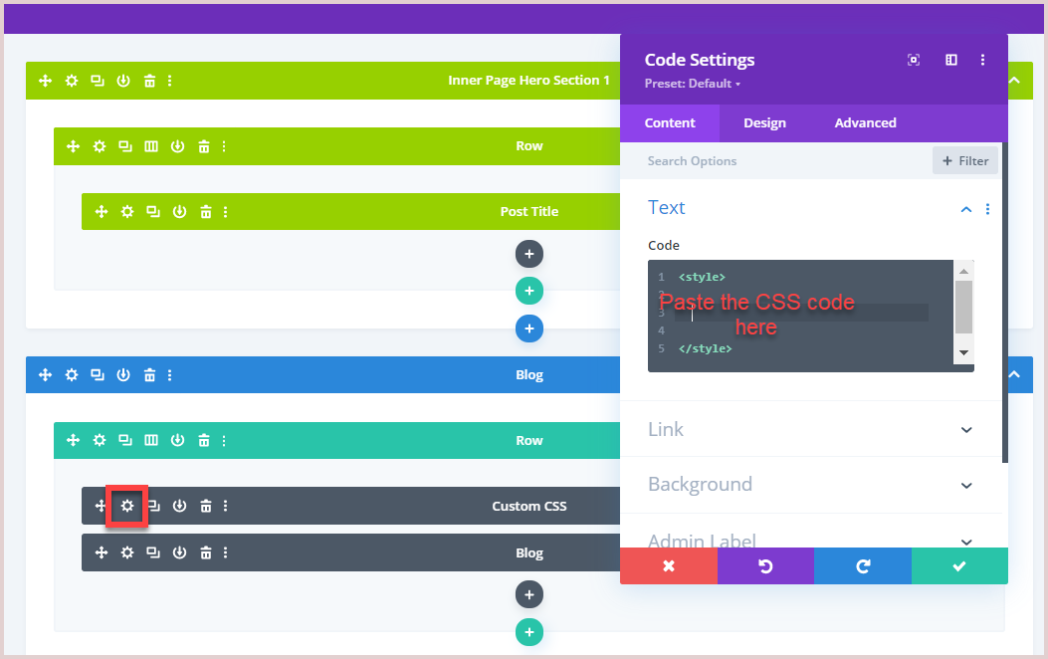
Task: Open the three-dot options next to the Text section
Action: click(987, 209)
